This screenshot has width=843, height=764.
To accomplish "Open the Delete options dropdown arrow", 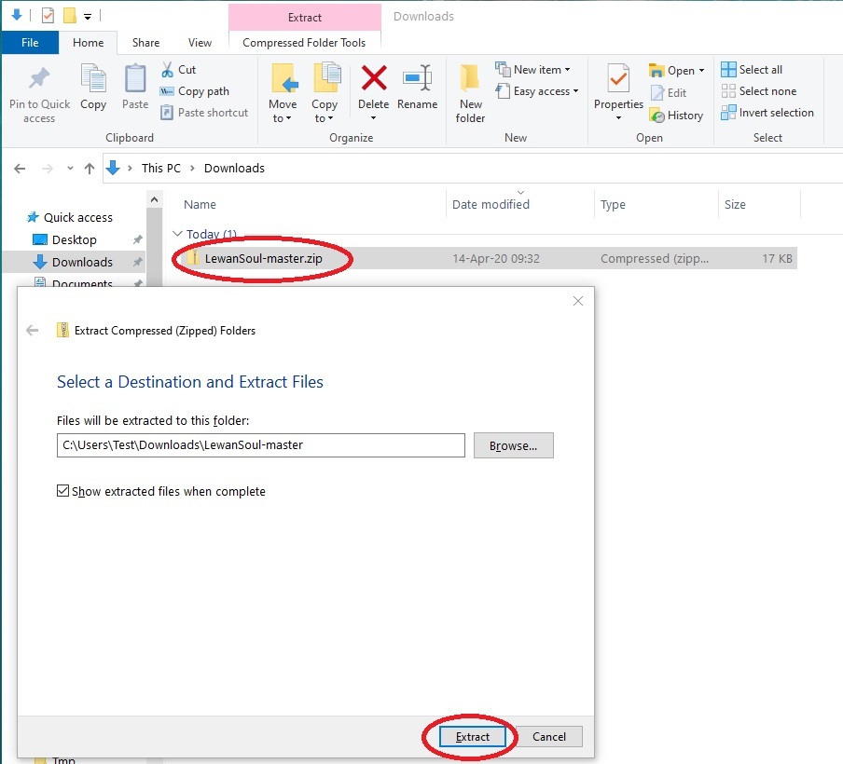I will tap(374, 118).
